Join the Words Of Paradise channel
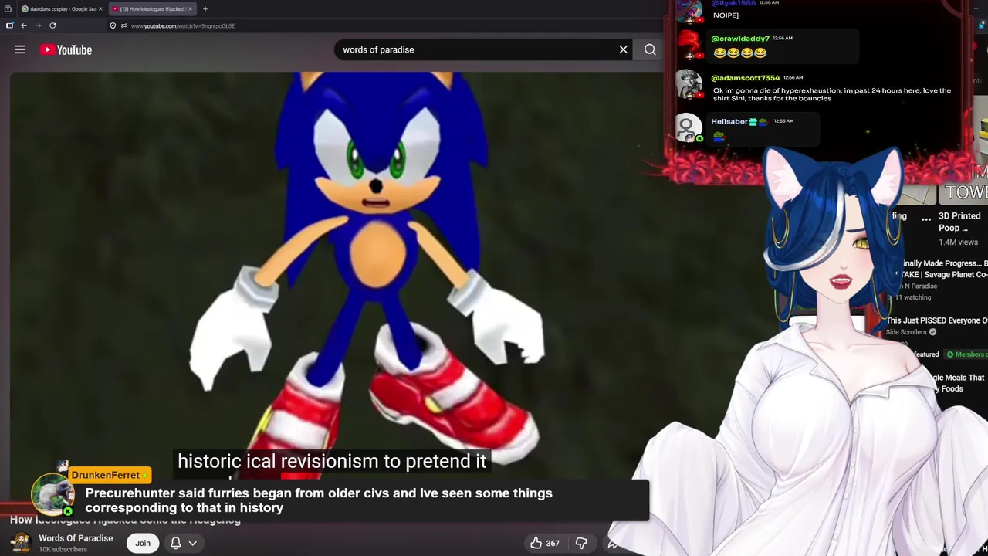The width and height of the screenshot is (988, 556). 143,543
